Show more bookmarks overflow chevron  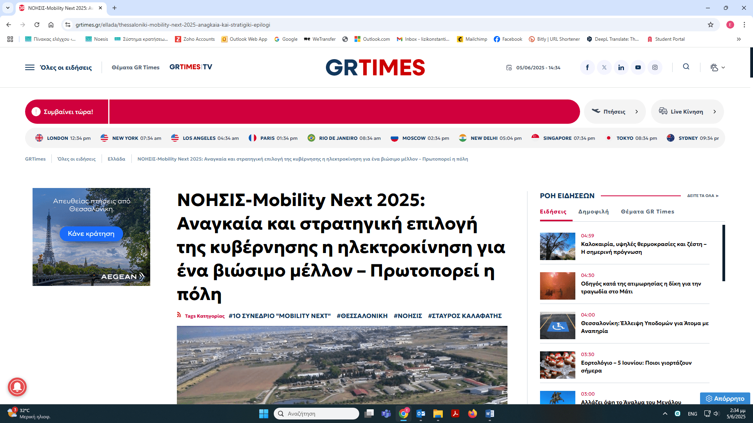(739, 39)
